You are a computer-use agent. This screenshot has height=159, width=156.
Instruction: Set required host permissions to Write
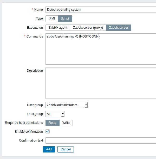pyautogui.click(x=66, y=123)
